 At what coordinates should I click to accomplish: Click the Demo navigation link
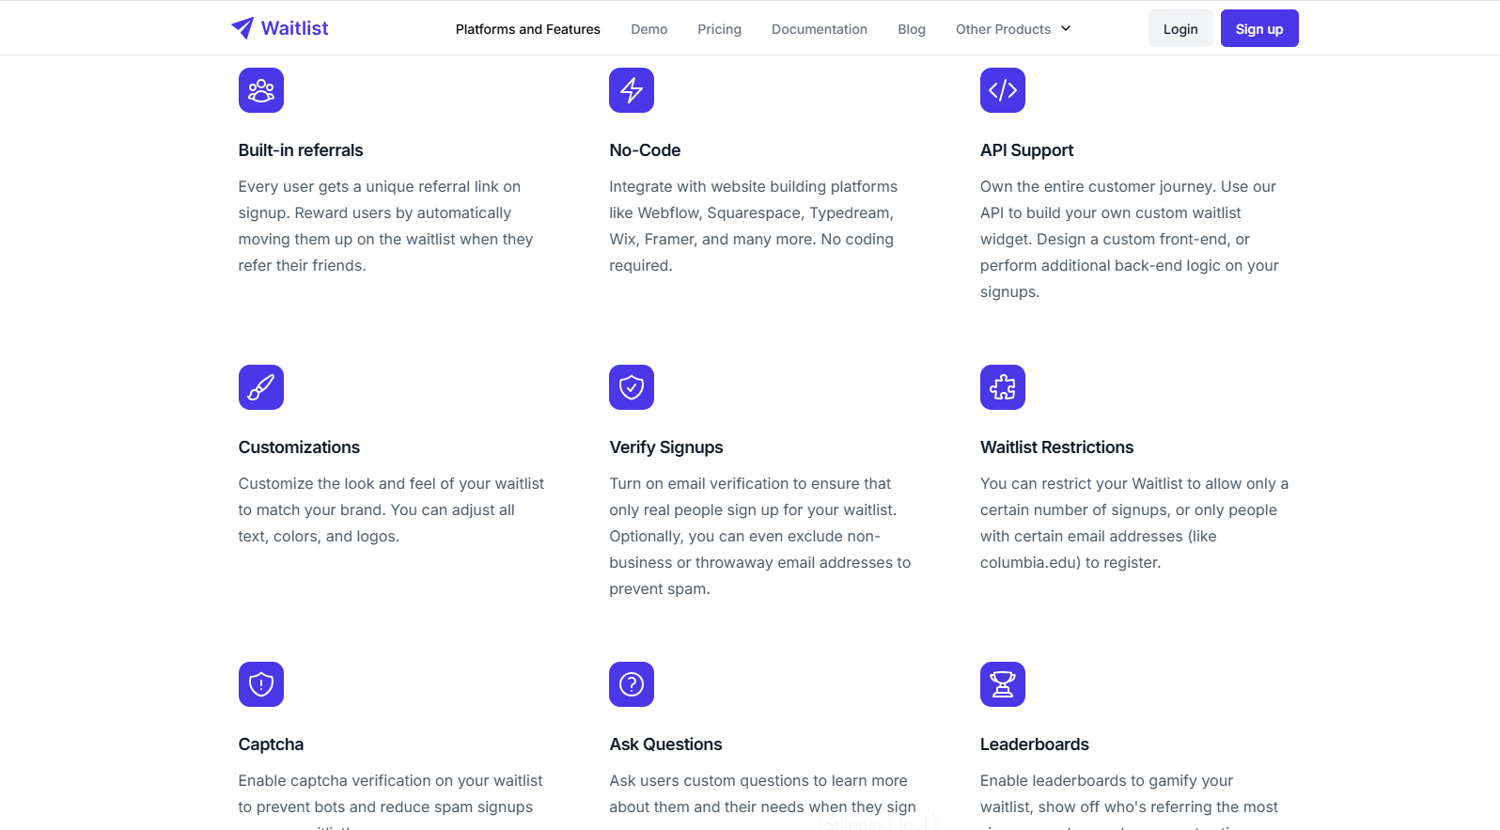(x=648, y=28)
